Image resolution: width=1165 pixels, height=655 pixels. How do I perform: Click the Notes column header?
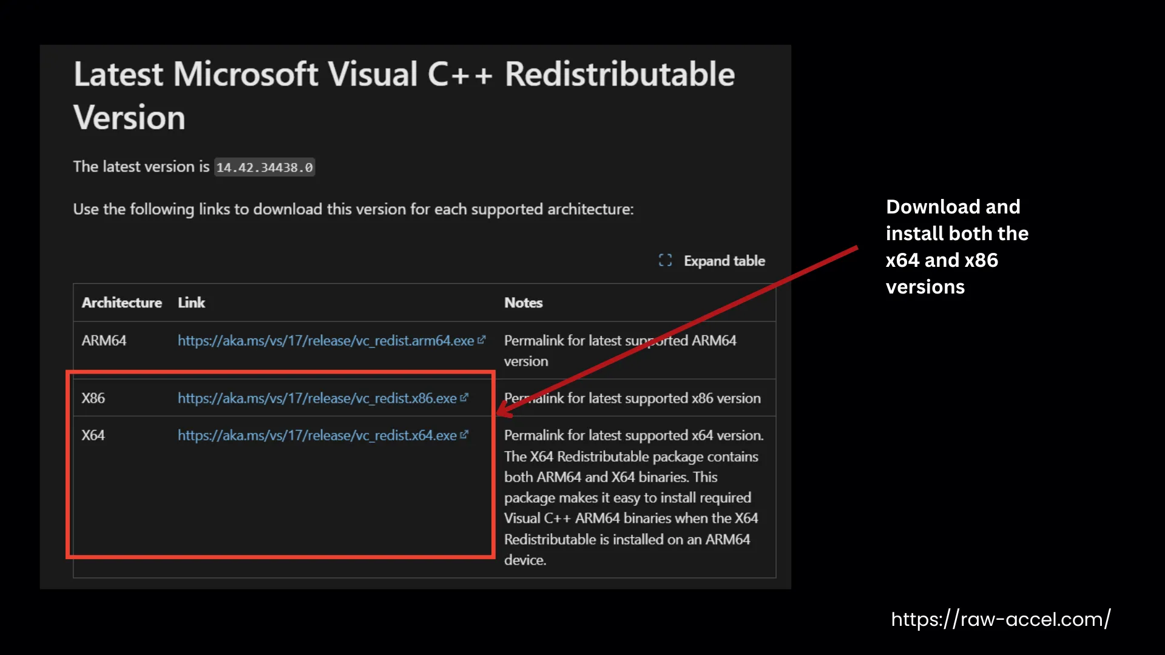coord(523,303)
